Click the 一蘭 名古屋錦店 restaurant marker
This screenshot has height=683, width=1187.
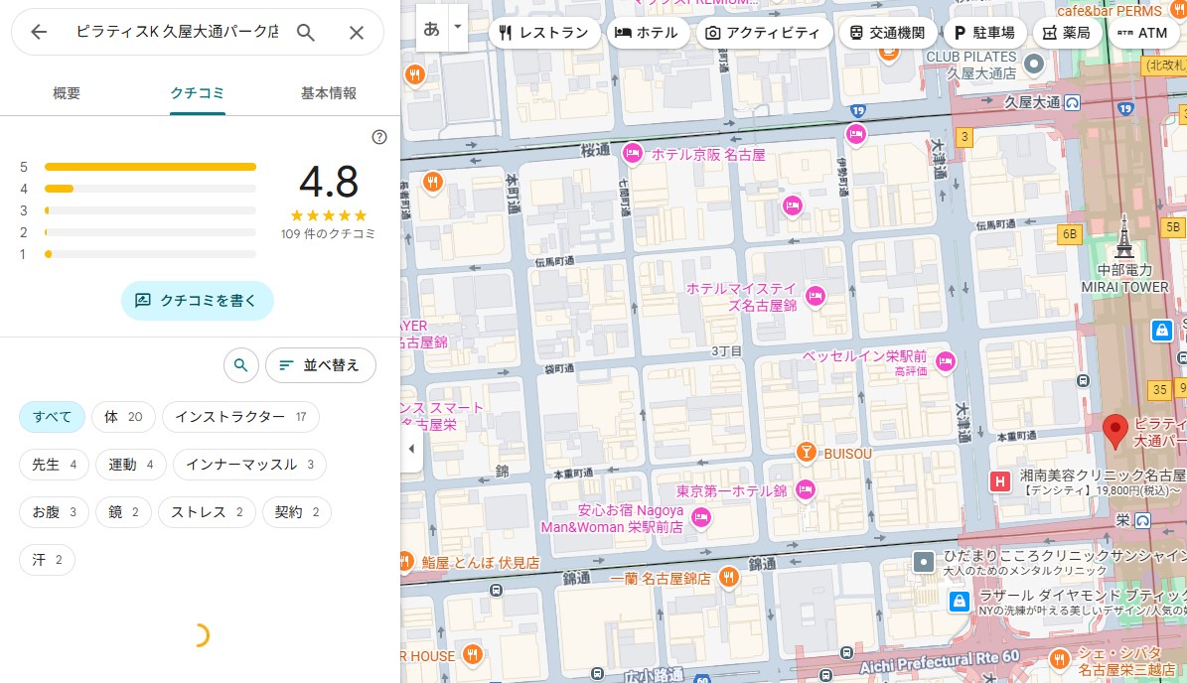coord(728,577)
